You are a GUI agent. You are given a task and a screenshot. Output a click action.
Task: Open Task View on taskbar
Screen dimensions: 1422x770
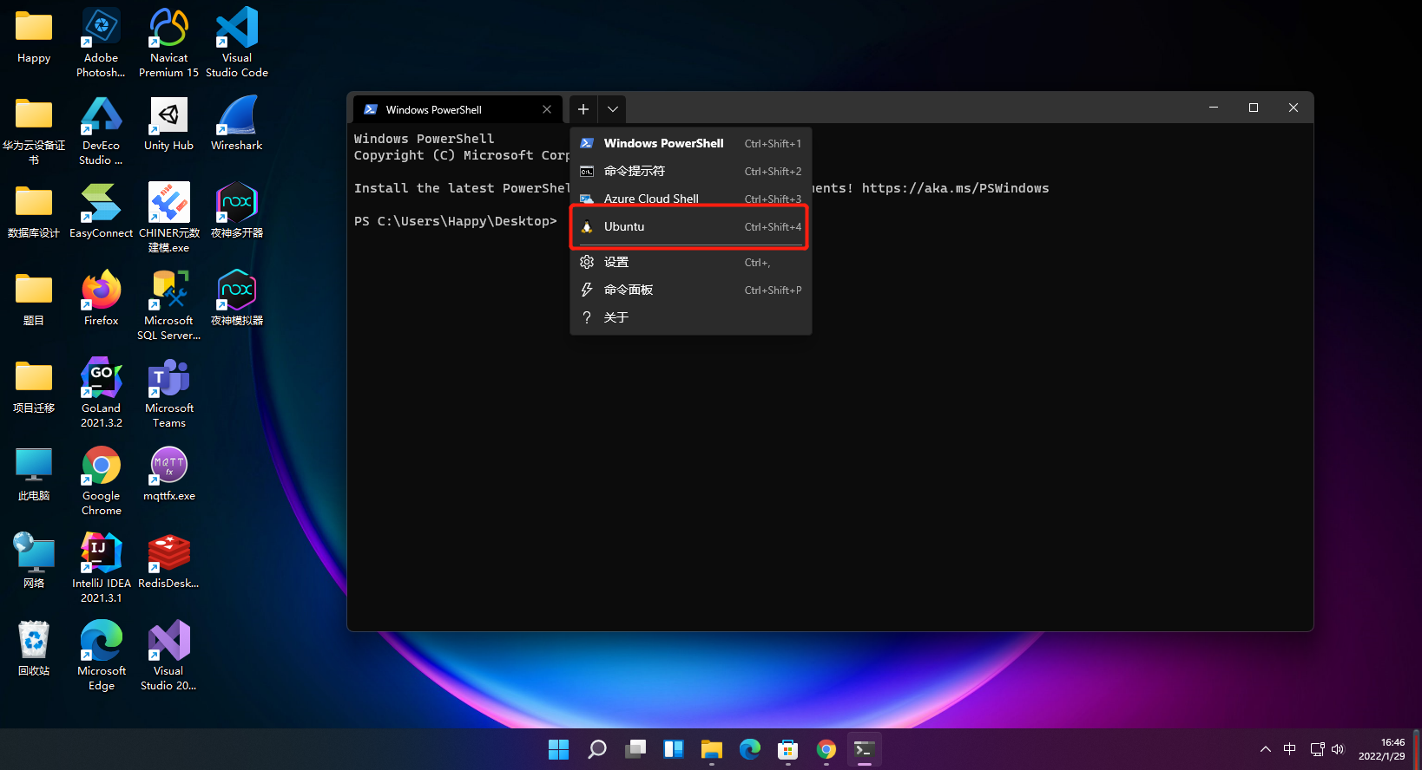point(635,749)
